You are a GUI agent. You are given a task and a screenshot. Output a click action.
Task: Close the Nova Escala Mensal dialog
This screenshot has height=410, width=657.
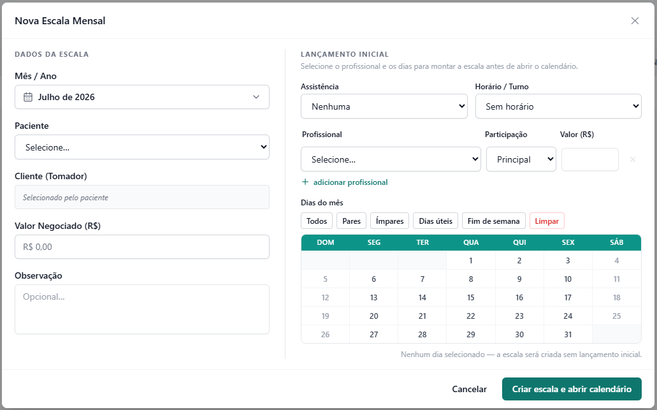click(635, 21)
